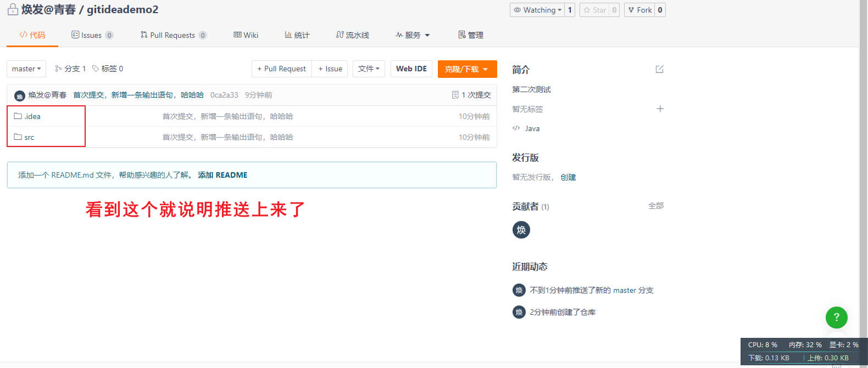
Task: Switch to the Pull Requests tab
Action: (173, 35)
